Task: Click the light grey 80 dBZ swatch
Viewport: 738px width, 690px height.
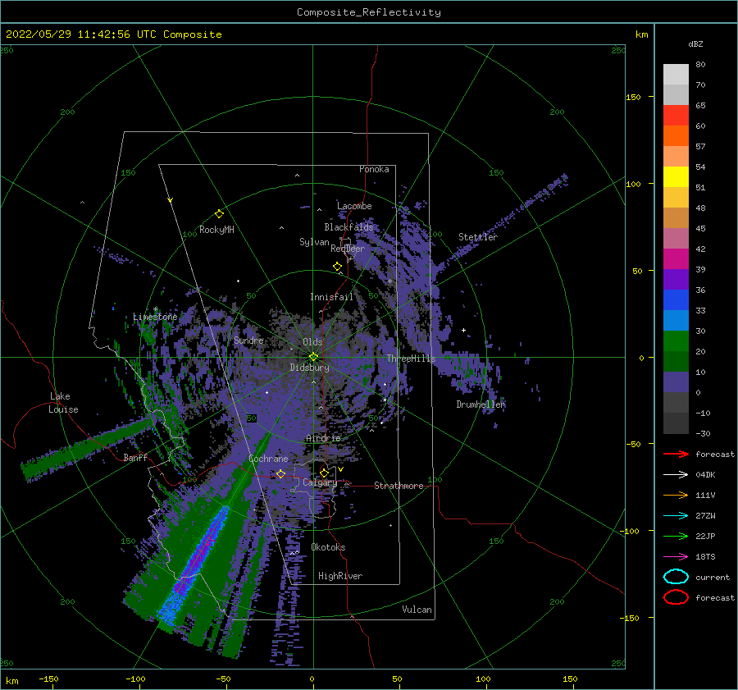Action: (676, 75)
